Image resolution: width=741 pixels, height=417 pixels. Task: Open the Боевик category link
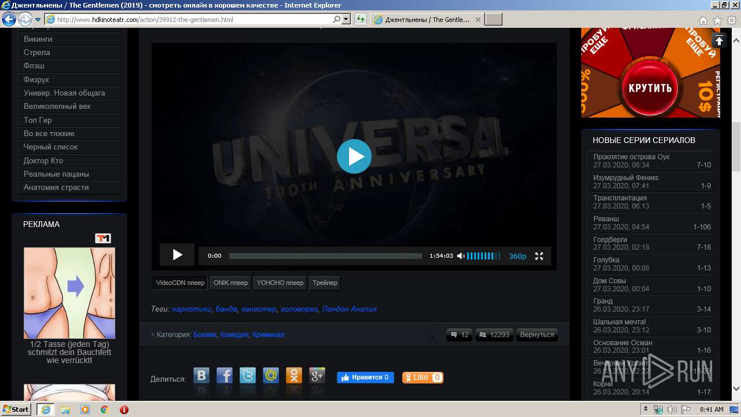point(205,335)
